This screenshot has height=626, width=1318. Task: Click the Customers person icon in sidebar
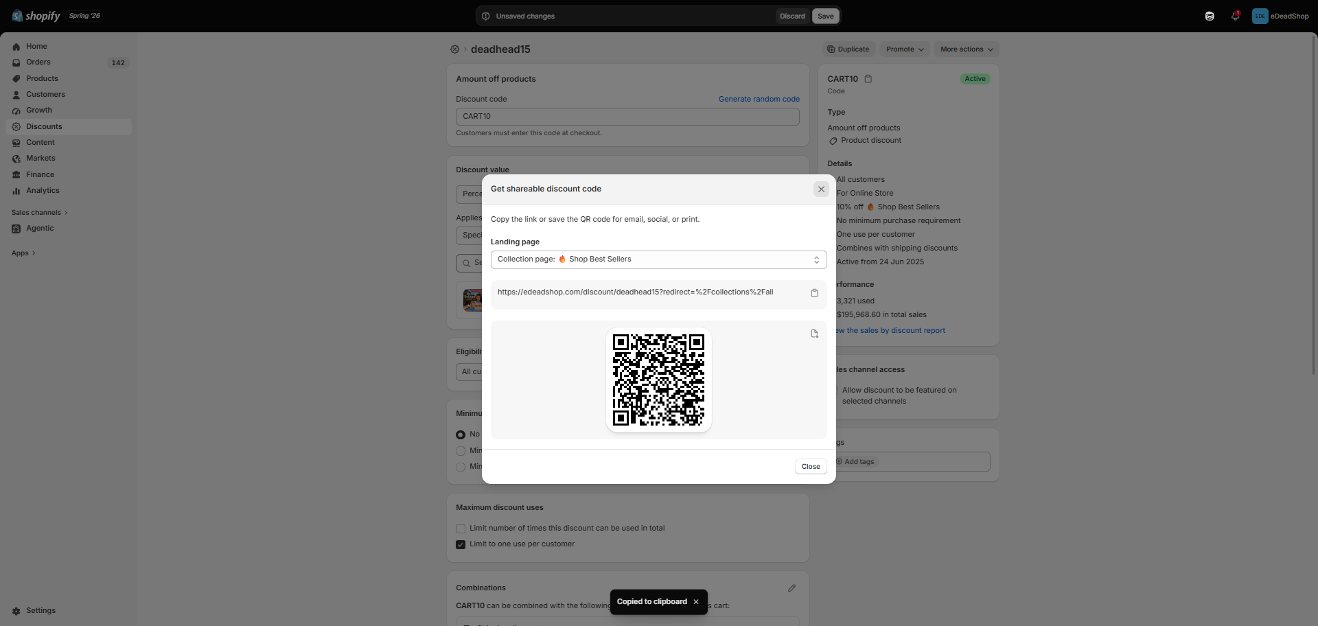[x=16, y=95]
